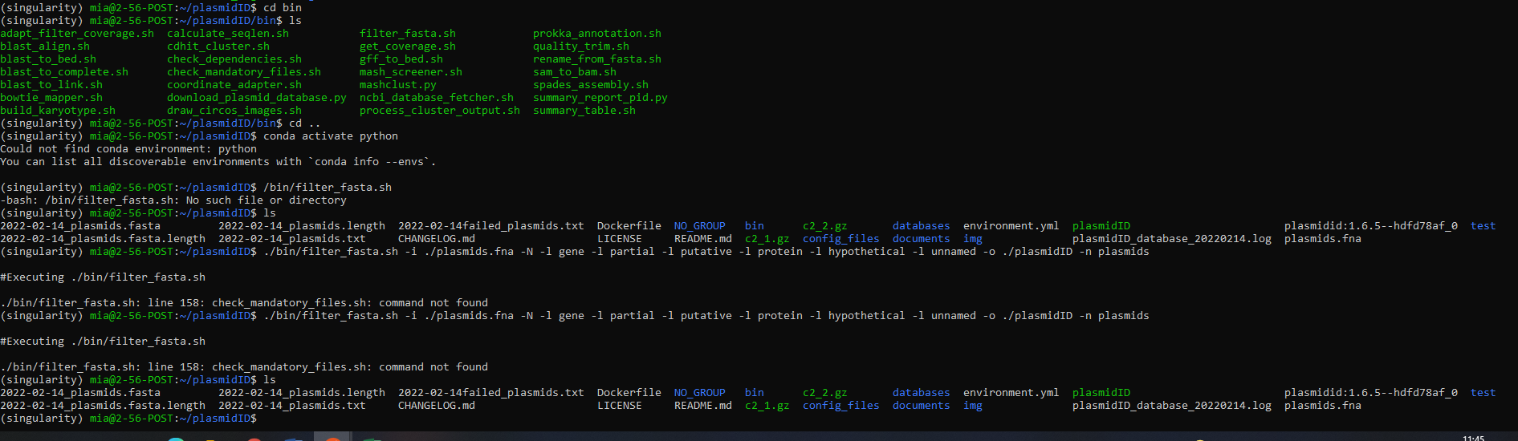The height and width of the screenshot is (441, 1518).
Task: Select LICENSE in the first ls output
Action: click(x=620, y=239)
